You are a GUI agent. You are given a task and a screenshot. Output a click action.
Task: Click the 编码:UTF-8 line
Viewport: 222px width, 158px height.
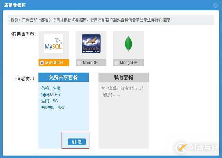51,95
